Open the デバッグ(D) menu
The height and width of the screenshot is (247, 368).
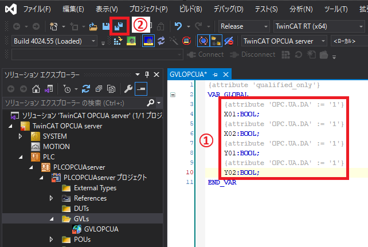(x=228, y=9)
